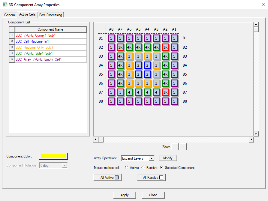
Task: Click the Close button
Action: (x=153, y=195)
